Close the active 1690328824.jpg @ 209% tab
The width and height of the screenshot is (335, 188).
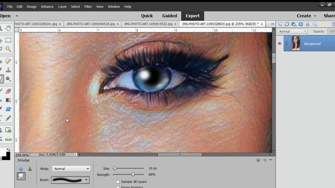point(262,24)
